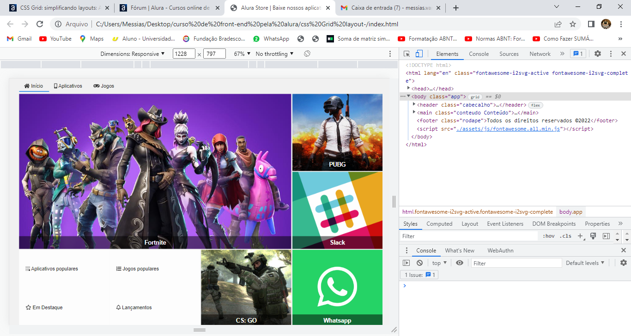
Task: Activate the inspect element picker icon
Action: [x=407, y=54]
